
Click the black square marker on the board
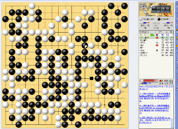(92, 78)
